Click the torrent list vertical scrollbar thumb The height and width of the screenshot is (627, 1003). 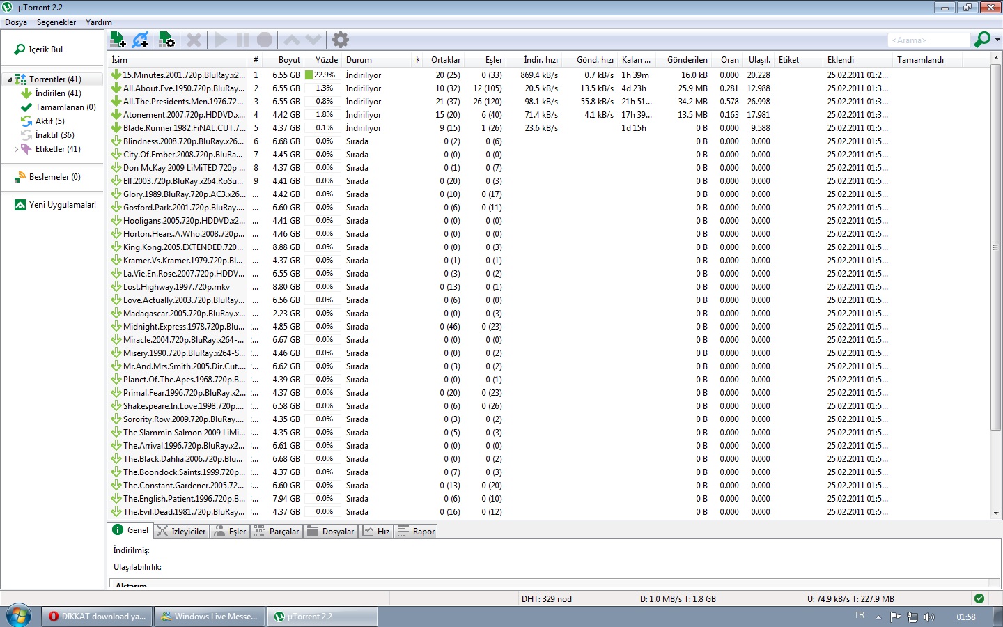tap(995, 247)
